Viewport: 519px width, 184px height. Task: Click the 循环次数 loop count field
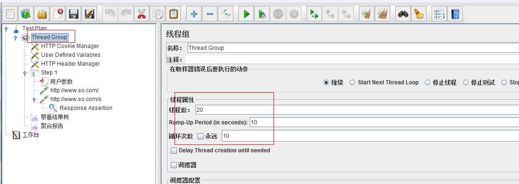pos(371,136)
